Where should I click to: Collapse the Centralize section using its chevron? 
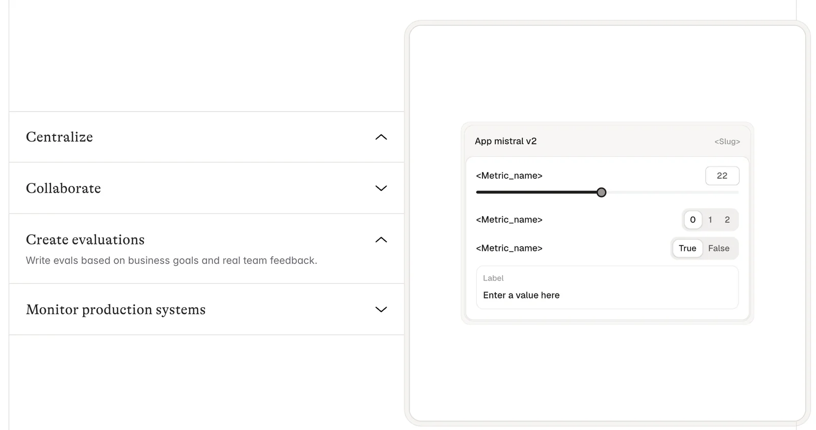pyautogui.click(x=381, y=137)
